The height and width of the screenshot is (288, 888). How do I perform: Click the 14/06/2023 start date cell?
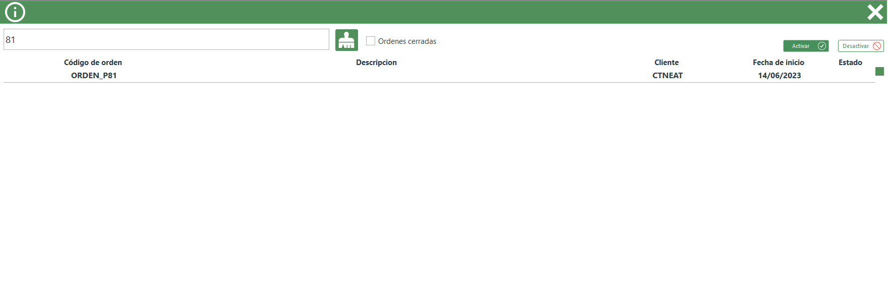(779, 76)
